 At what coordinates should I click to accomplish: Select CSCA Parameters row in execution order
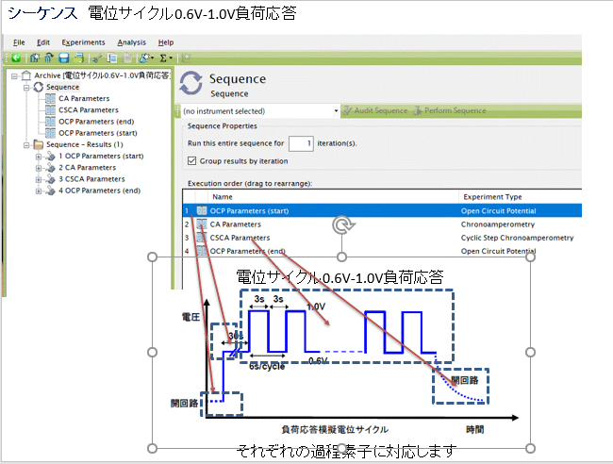(x=382, y=238)
